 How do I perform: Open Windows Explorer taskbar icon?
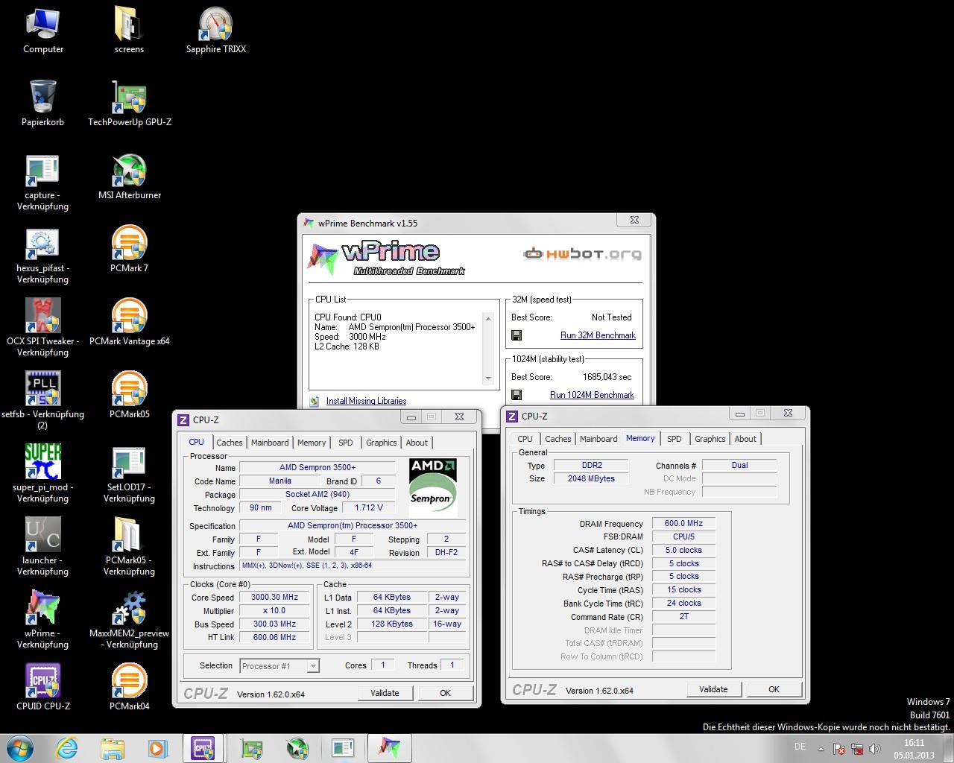pos(113,748)
